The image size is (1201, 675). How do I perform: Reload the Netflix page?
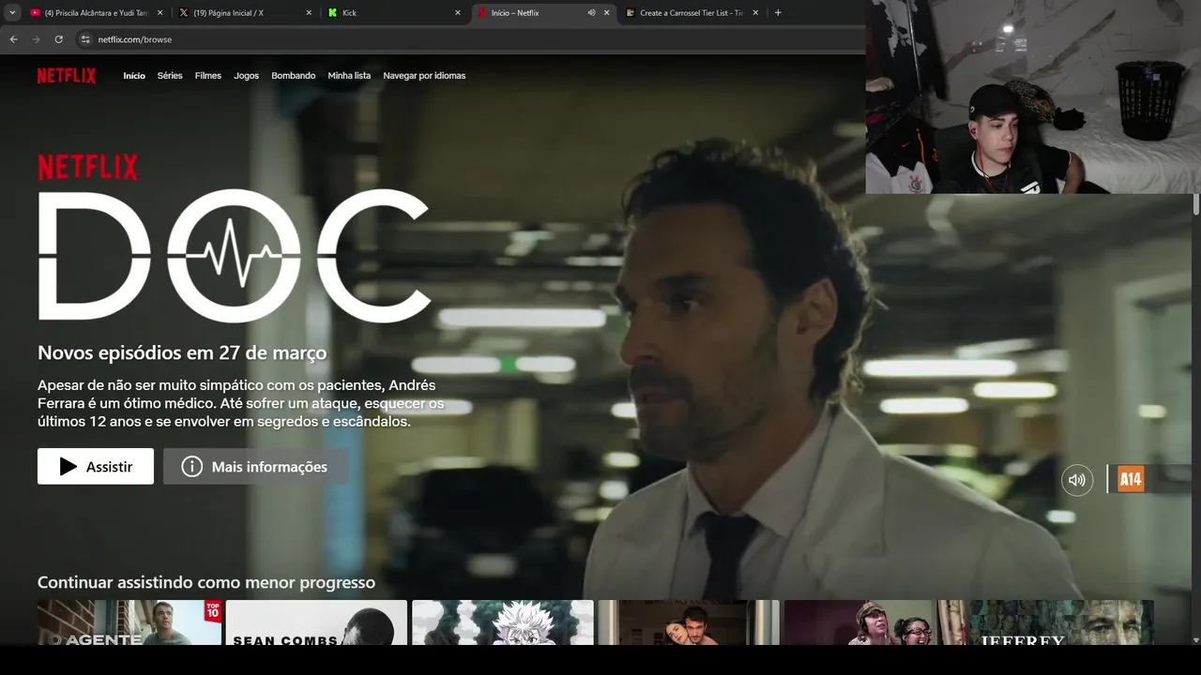[x=58, y=39]
